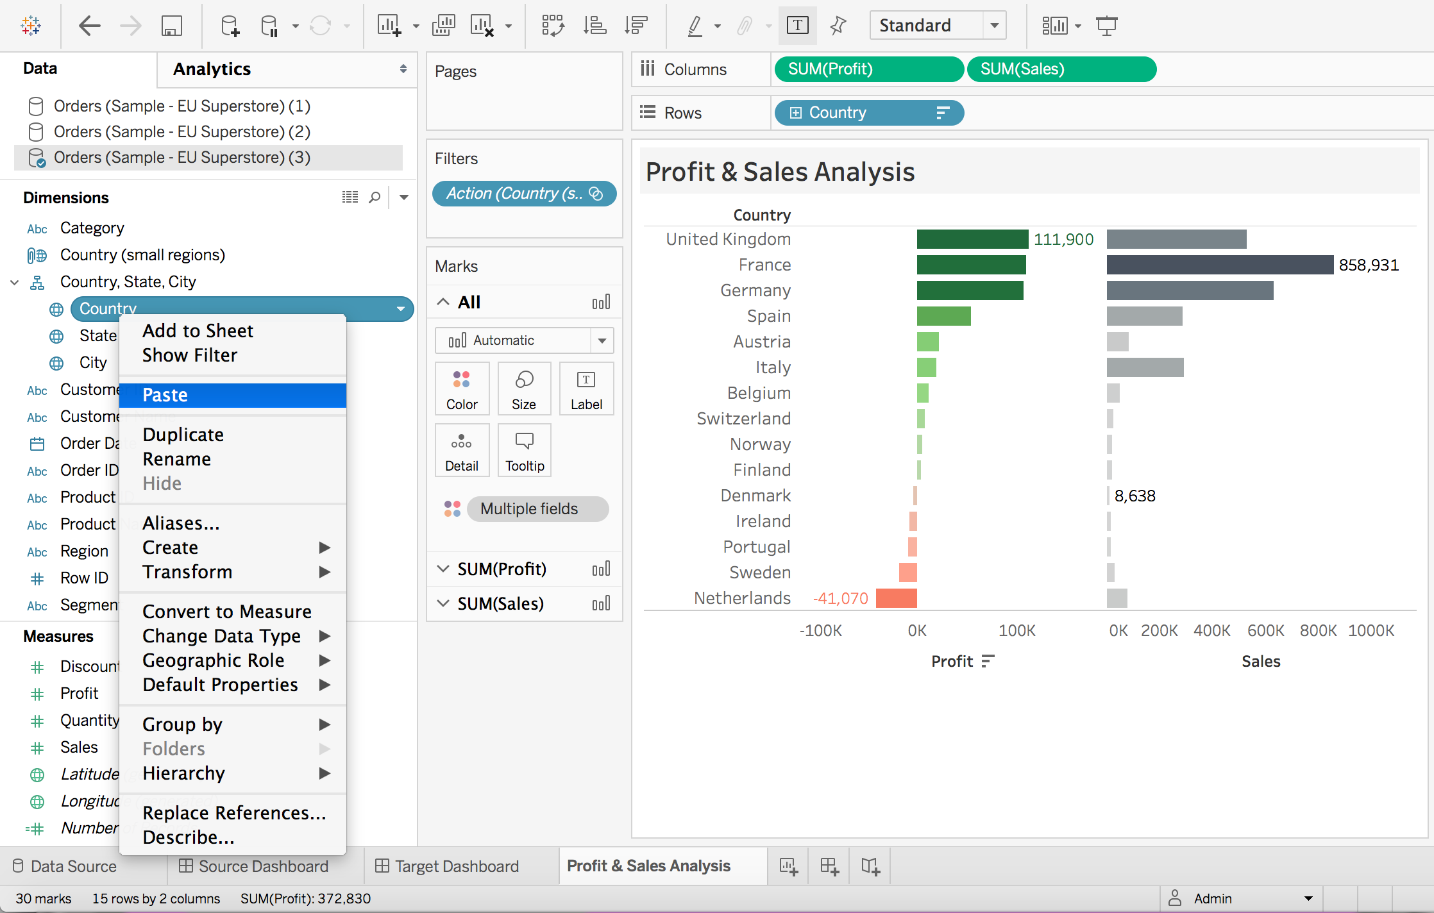Click the New Dashboard icon in tab bar
The width and height of the screenshot is (1434, 913).
click(x=829, y=866)
